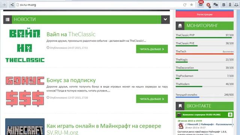The width and height of the screenshot is (240, 135).
Task: Click the НОВОСТИ section header
Action: coord(87,19)
